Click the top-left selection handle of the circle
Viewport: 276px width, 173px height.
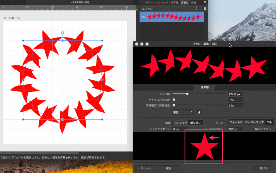pyautogui.click(x=23, y=40)
